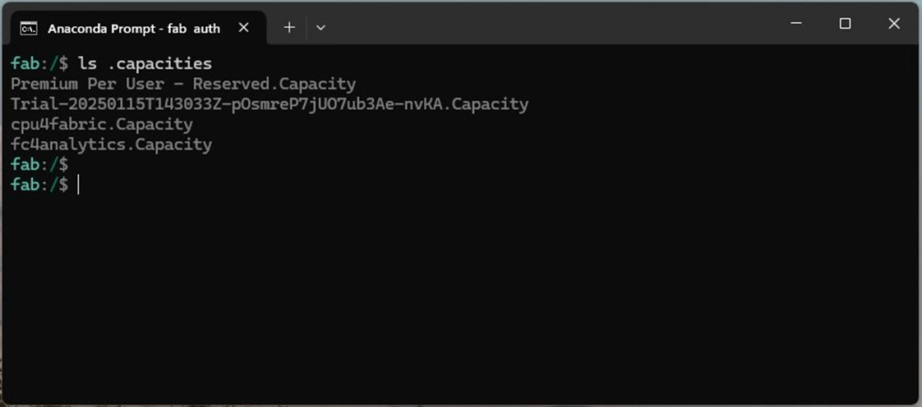Image resolution: width=922 pixels, height=407 pixels.
Task: Select the Anaconda Prompt - fab auth tab
Action: (x=133, y=28)
